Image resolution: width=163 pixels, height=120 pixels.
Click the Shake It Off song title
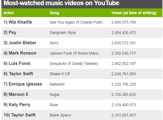[x=60, y=74]
